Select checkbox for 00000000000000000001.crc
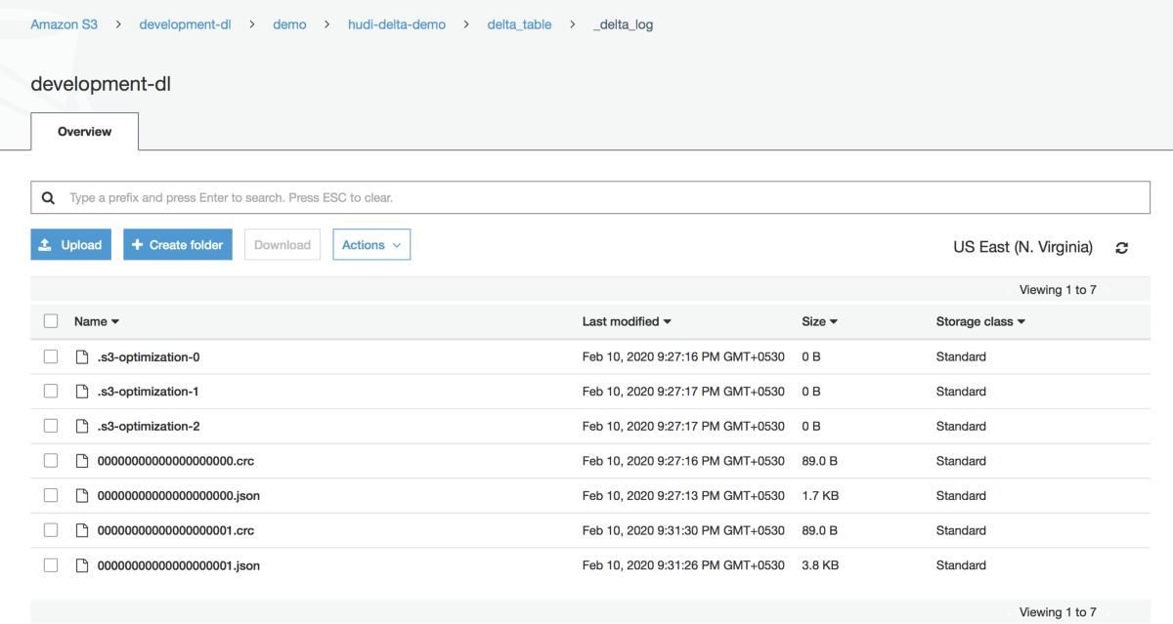This screenshot has width=1173, height=624. point(51,530)
